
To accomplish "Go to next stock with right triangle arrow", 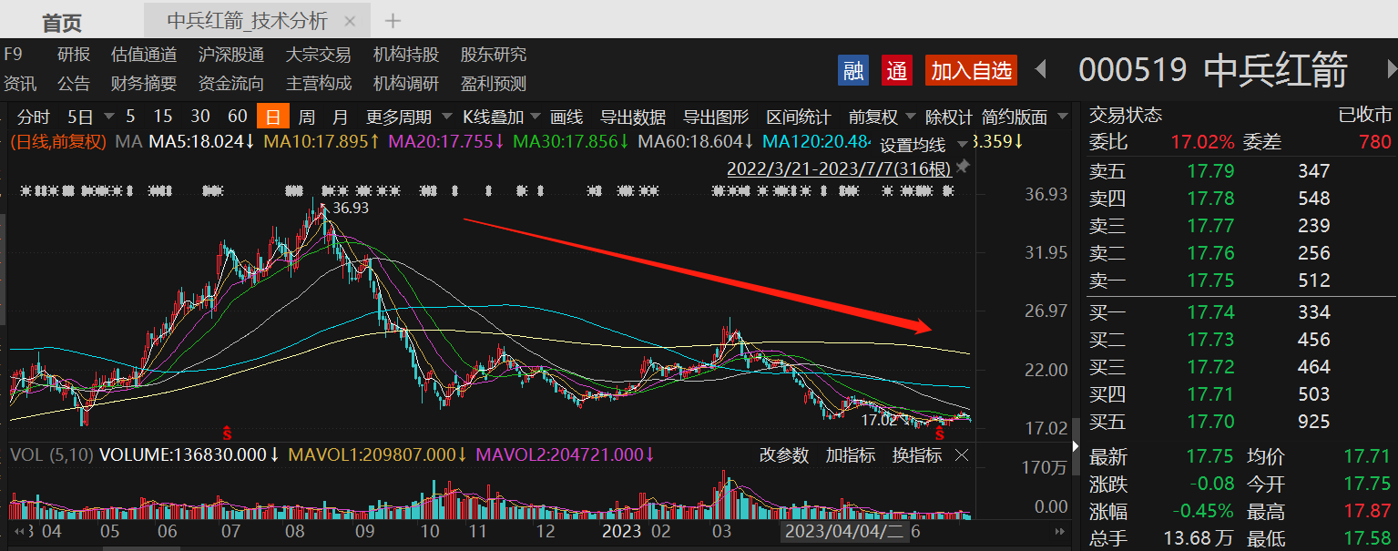I will (1391, 69).
